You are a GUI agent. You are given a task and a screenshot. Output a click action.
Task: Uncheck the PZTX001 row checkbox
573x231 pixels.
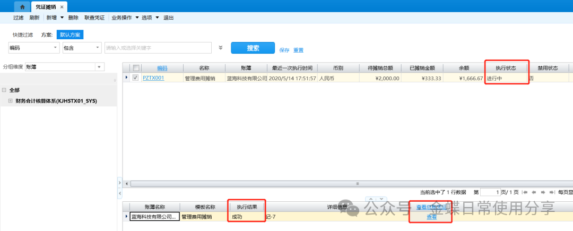click(136, 78)
